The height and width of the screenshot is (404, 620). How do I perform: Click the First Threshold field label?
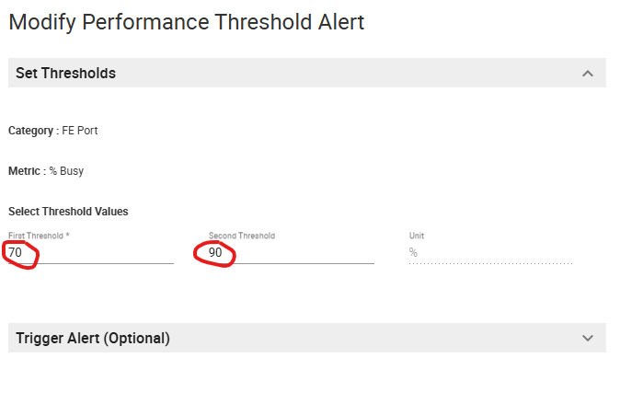point(35,236)
